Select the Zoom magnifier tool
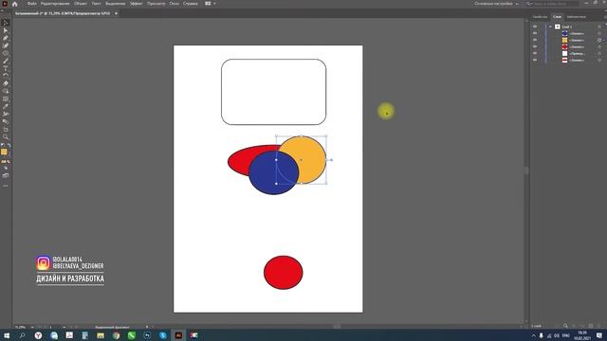This screenshot has width=607, height=341. pyautogui.click(x=6, y=136)
